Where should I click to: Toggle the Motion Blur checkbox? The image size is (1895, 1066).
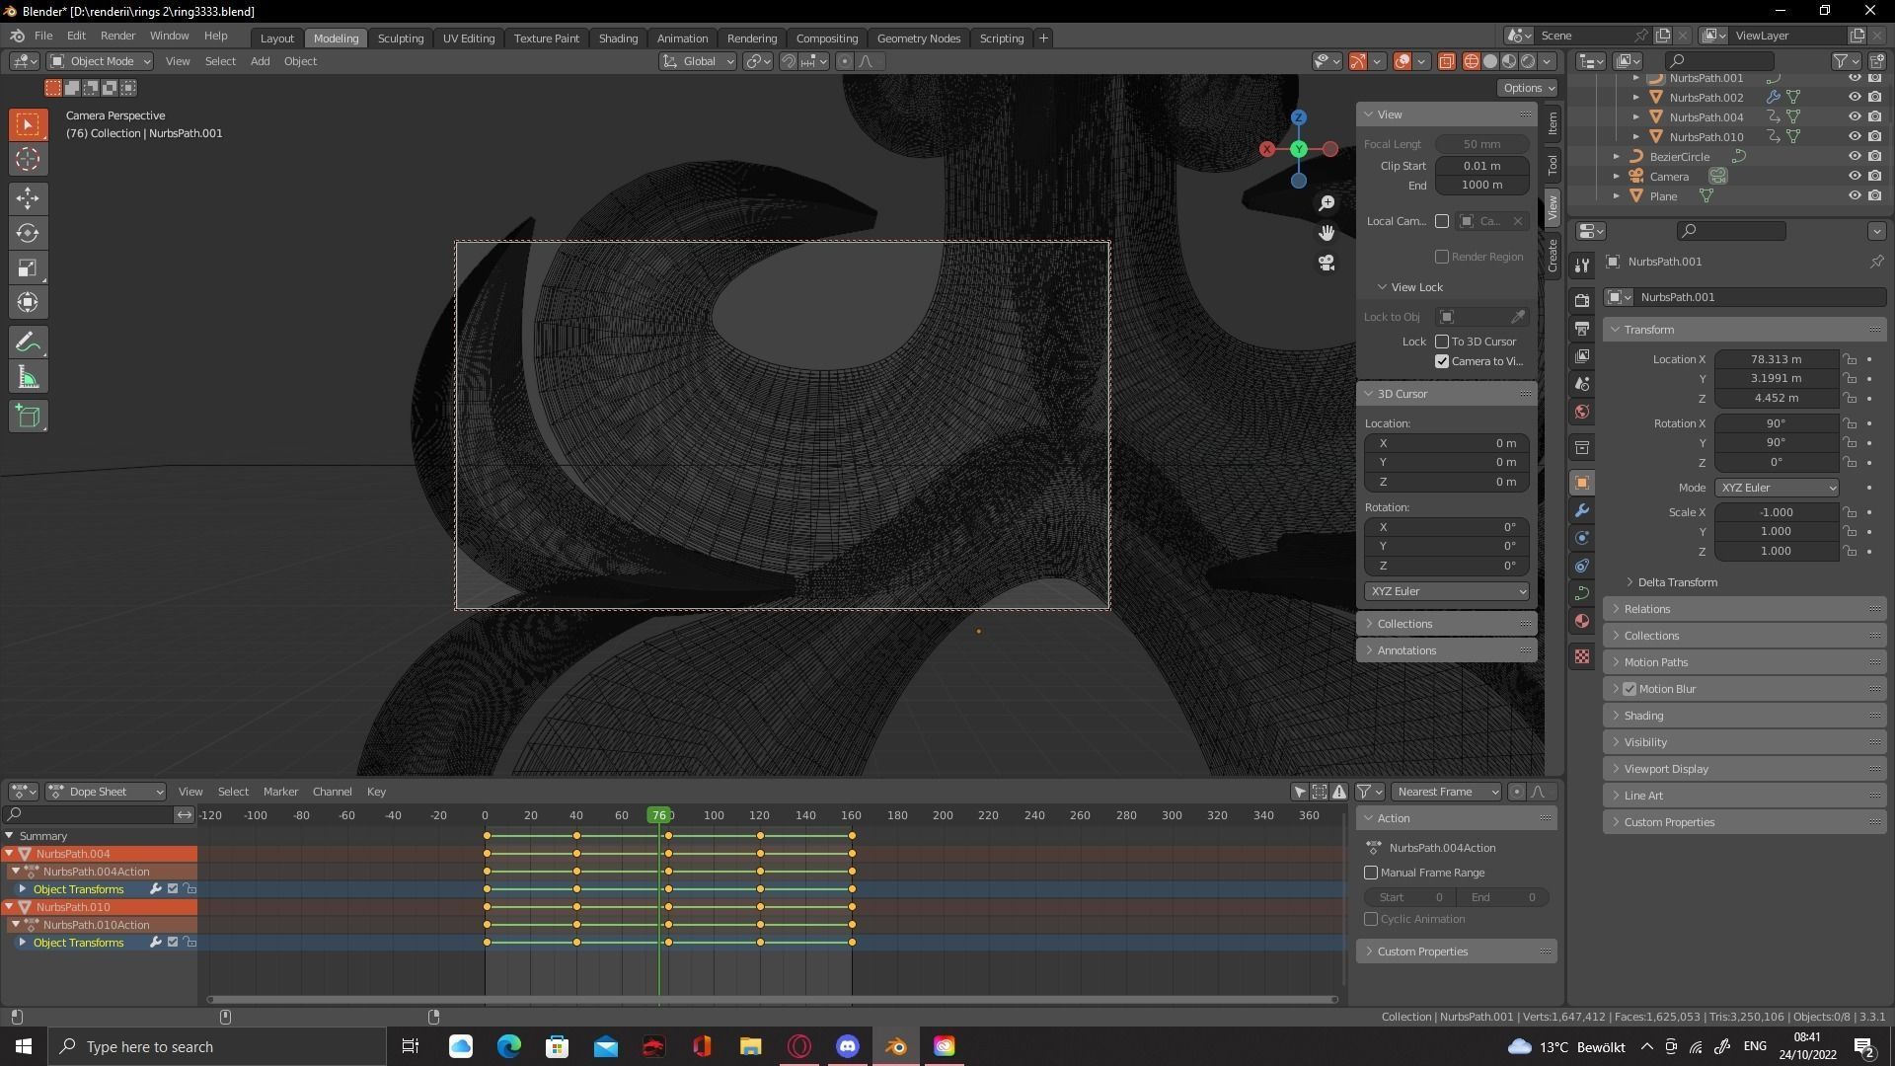(1630, 689)
